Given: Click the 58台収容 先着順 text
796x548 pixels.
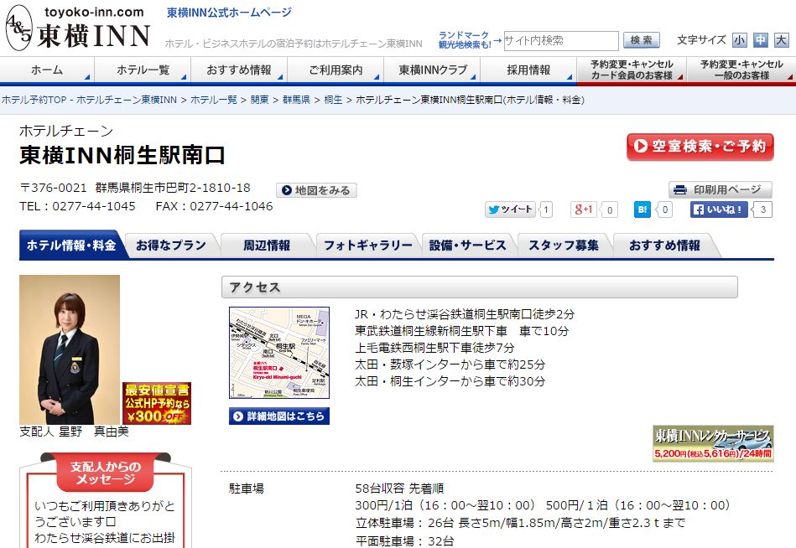Looking at the screenshot, I should tap(399, 489).
